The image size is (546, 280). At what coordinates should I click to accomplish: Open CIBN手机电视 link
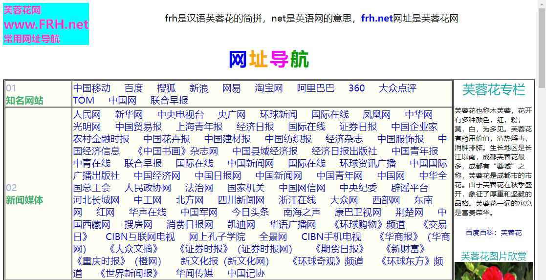coord(331,237)
